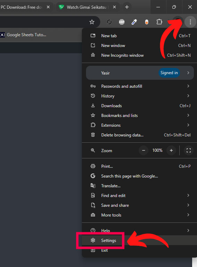The height and width of the screenshot is (267, 197).
Task: Open the Extensions menu entry
Action: [x=139, y=125]
